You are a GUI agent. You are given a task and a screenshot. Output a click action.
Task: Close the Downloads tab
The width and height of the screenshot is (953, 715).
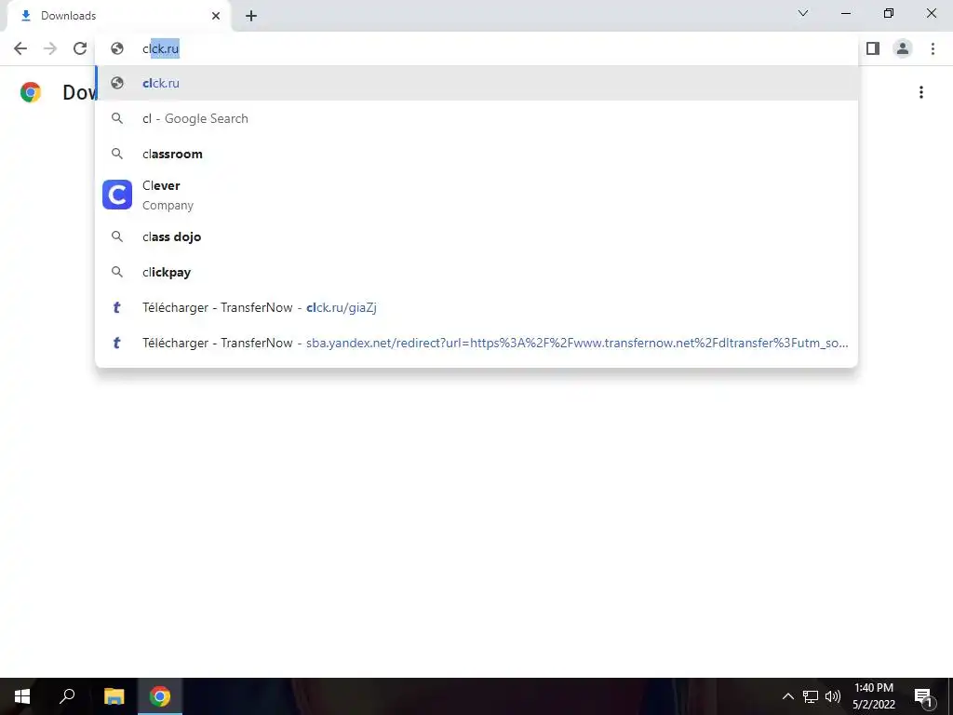(216, 16)
